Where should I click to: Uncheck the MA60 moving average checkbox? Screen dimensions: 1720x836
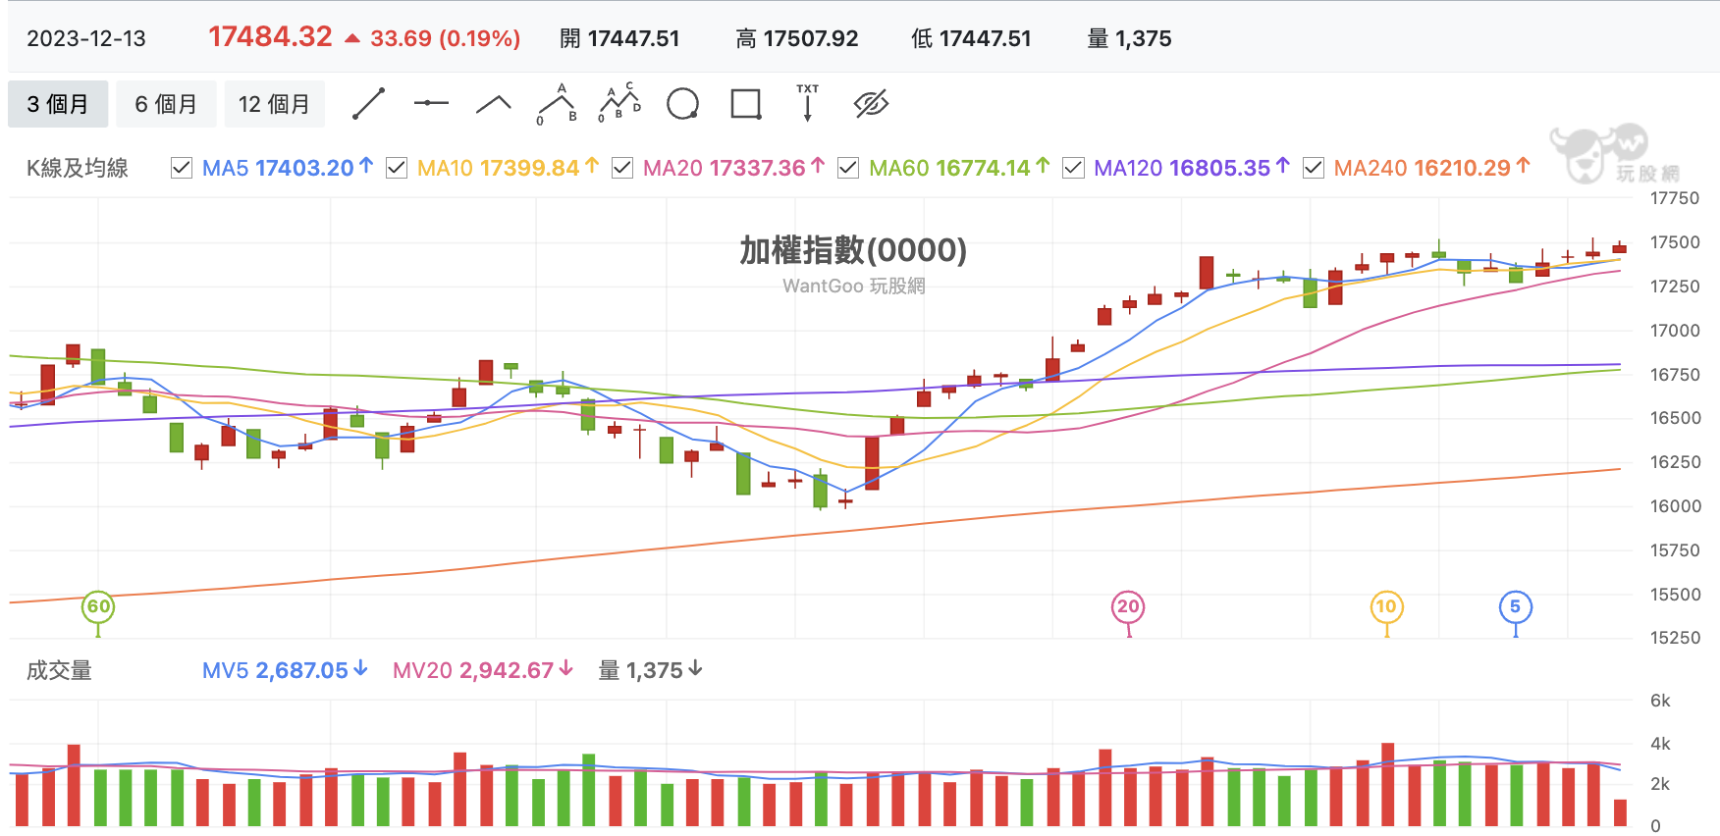[848, 168]
